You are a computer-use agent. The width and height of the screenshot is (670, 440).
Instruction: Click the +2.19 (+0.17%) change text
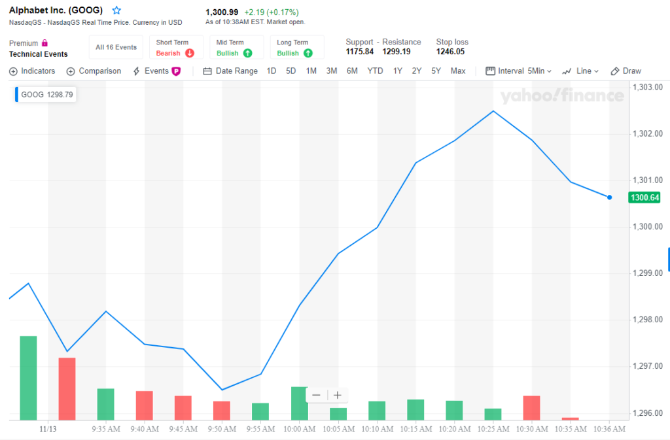click(x=272, y=12)
